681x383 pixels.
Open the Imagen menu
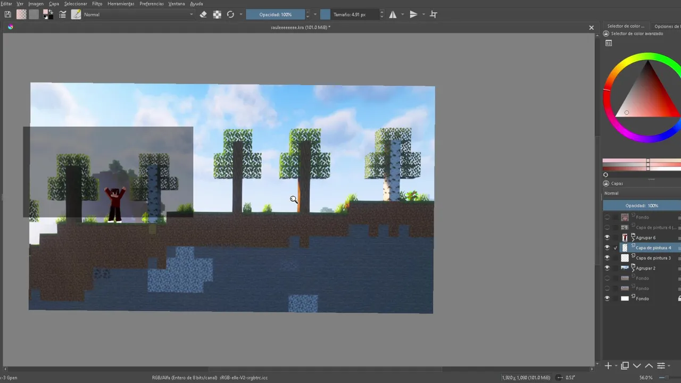[x=36, y=4]
